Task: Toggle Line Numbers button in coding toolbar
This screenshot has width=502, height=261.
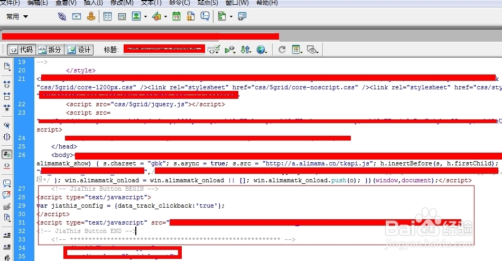Action: (7, 154)
